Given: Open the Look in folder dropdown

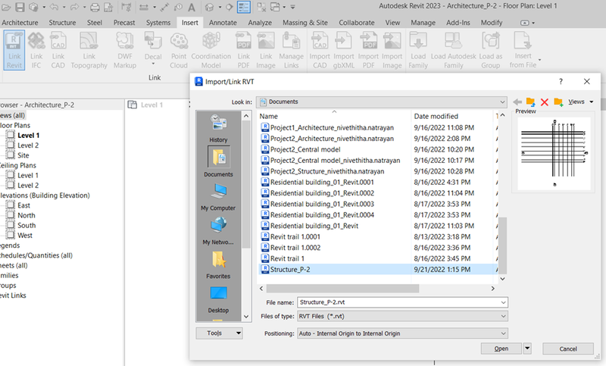Looking at the screenshot, I should (x=502, y=102).
